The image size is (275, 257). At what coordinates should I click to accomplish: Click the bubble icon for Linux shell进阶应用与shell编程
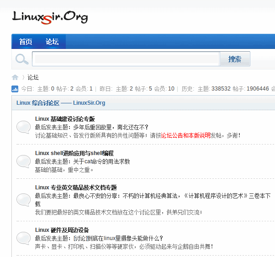click(23, 161)
